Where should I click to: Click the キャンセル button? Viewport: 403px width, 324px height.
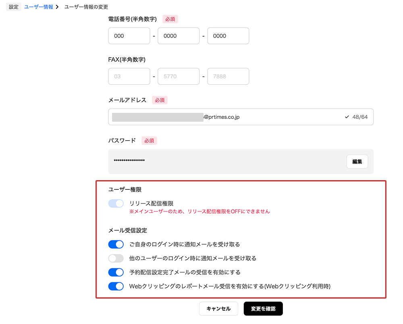tap(218, 309)
